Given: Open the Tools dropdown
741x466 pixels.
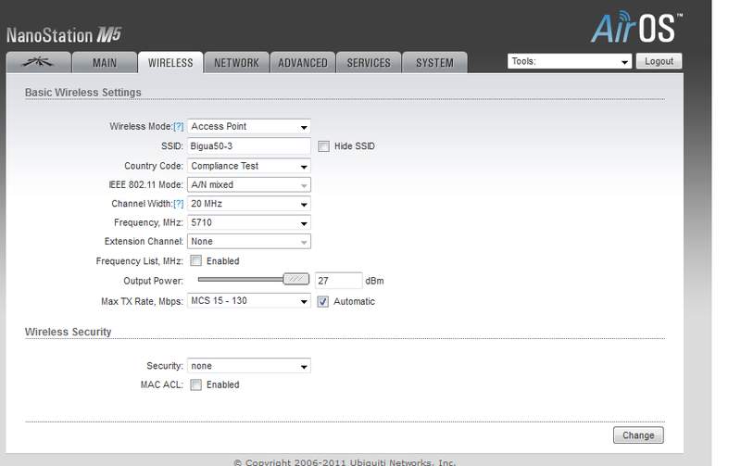Looking at the screenshot, I should pos(570,61).
